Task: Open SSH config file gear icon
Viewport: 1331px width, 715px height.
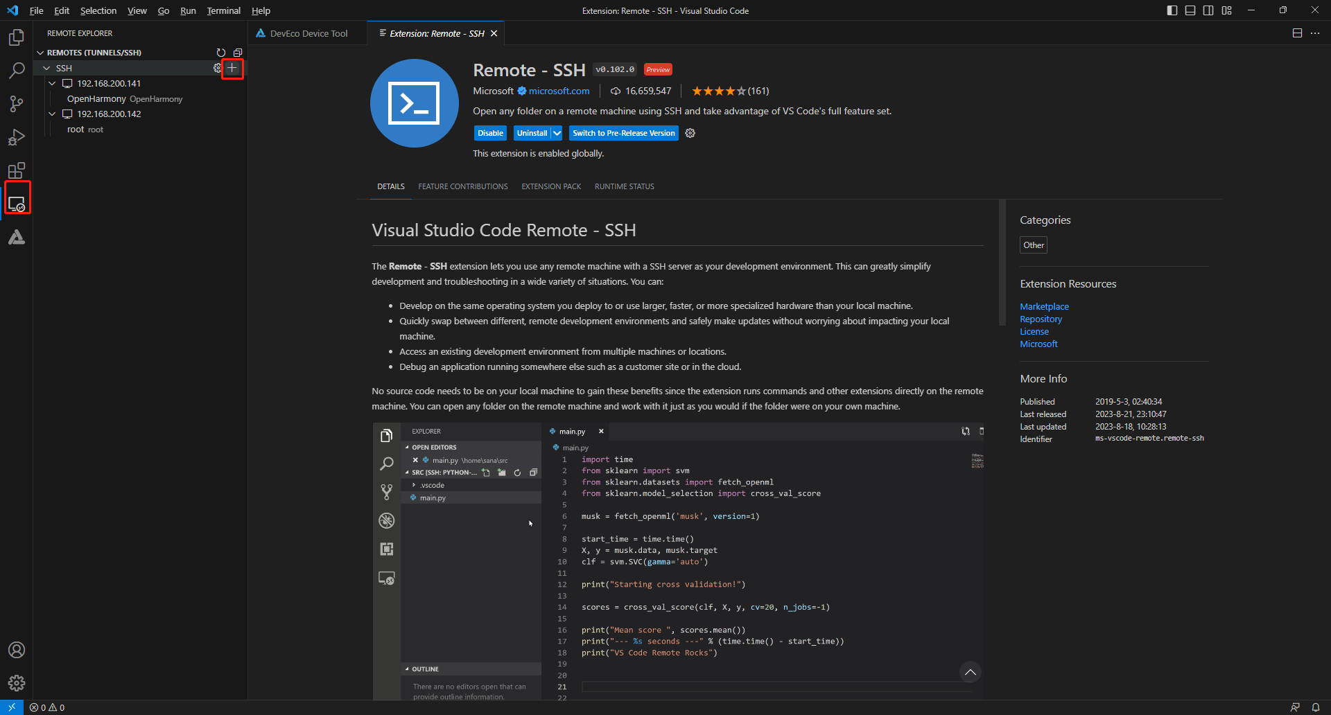Action: click(217, 68)
